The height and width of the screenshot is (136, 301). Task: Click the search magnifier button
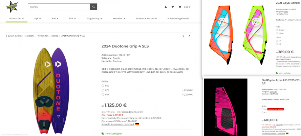coord(93,7)
